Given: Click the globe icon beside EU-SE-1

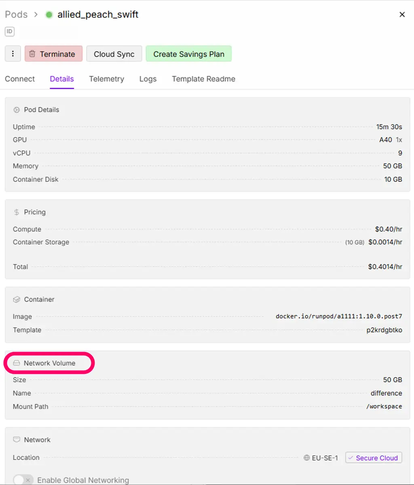Looking at the screenshot, I should pos(307,458).
